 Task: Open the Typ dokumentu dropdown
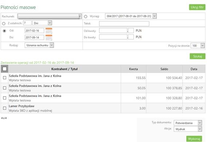coord(188,123)
